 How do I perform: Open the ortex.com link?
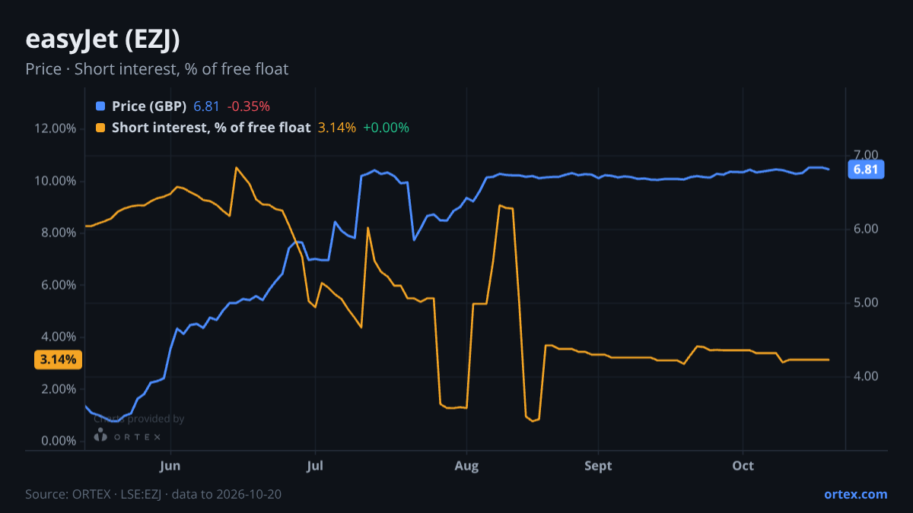tap(856, 494)
